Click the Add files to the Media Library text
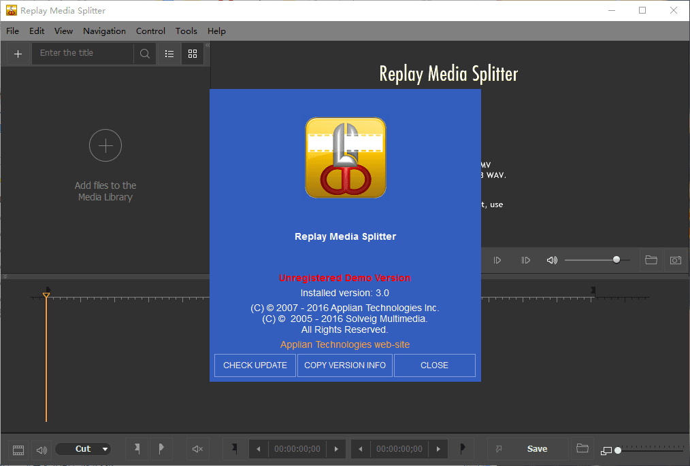 pyautogui.click(x=105, y=191)
